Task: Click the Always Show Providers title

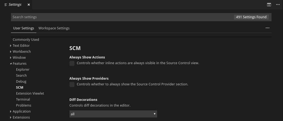Action: 89,78
